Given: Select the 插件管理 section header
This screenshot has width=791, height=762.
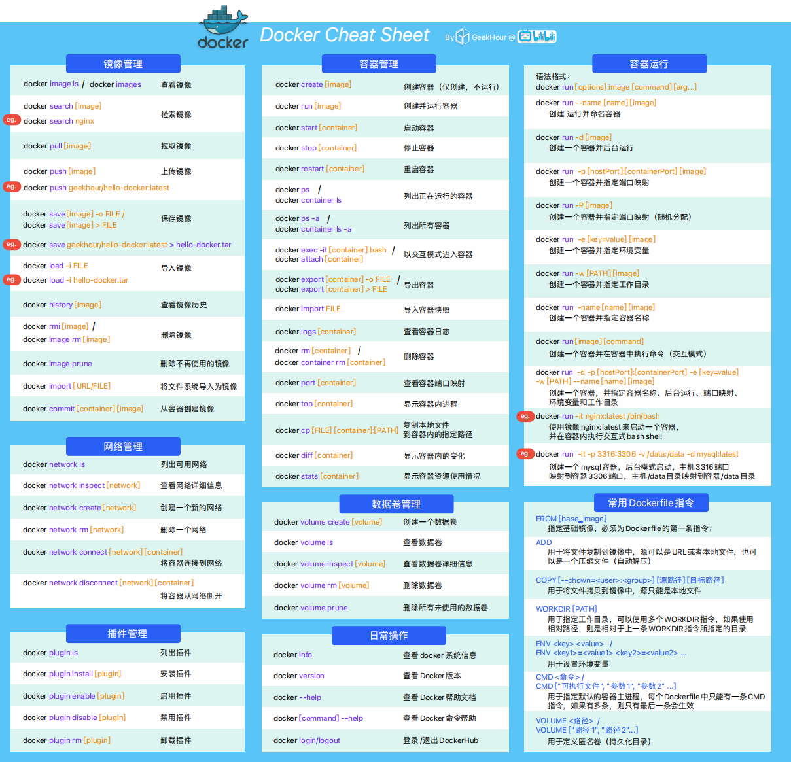Looking at the screenshot, I should click(123, 633).
